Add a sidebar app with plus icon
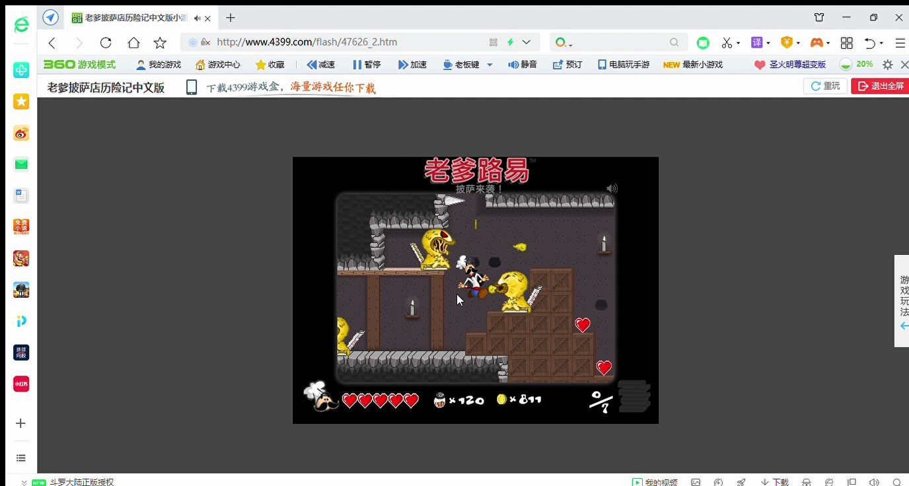The image size is (909, 486). (20, 423)
